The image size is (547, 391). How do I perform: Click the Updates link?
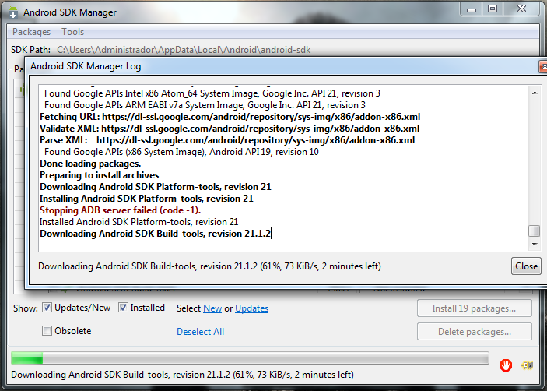(251, 308)
